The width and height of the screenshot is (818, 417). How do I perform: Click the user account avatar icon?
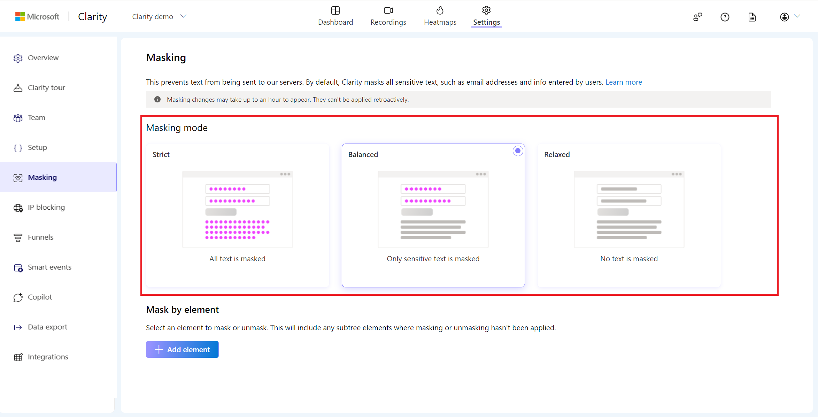pos(785,17)
